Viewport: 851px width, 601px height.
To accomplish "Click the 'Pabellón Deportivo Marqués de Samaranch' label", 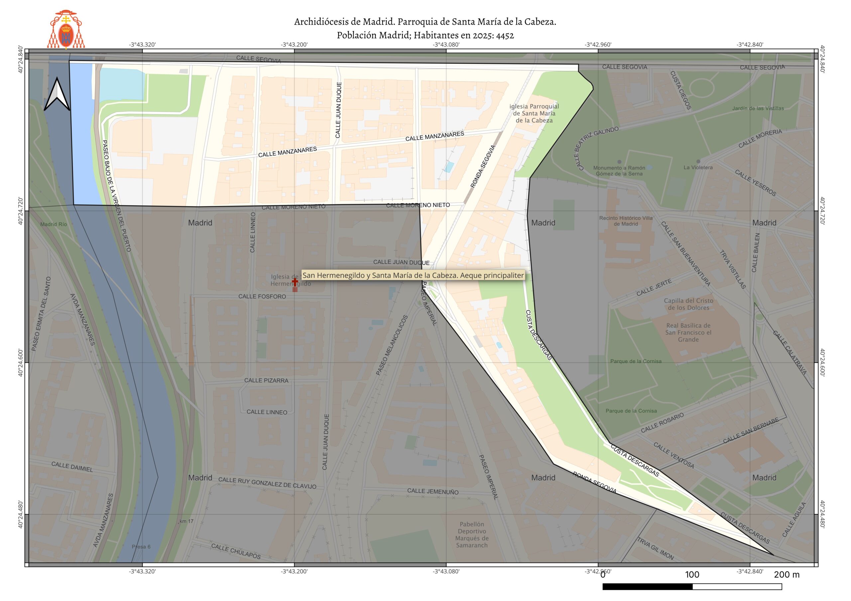I will pyautogui.click(x=472, y=535).
